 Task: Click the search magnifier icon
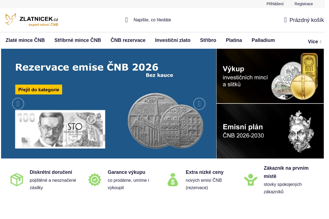126,20
